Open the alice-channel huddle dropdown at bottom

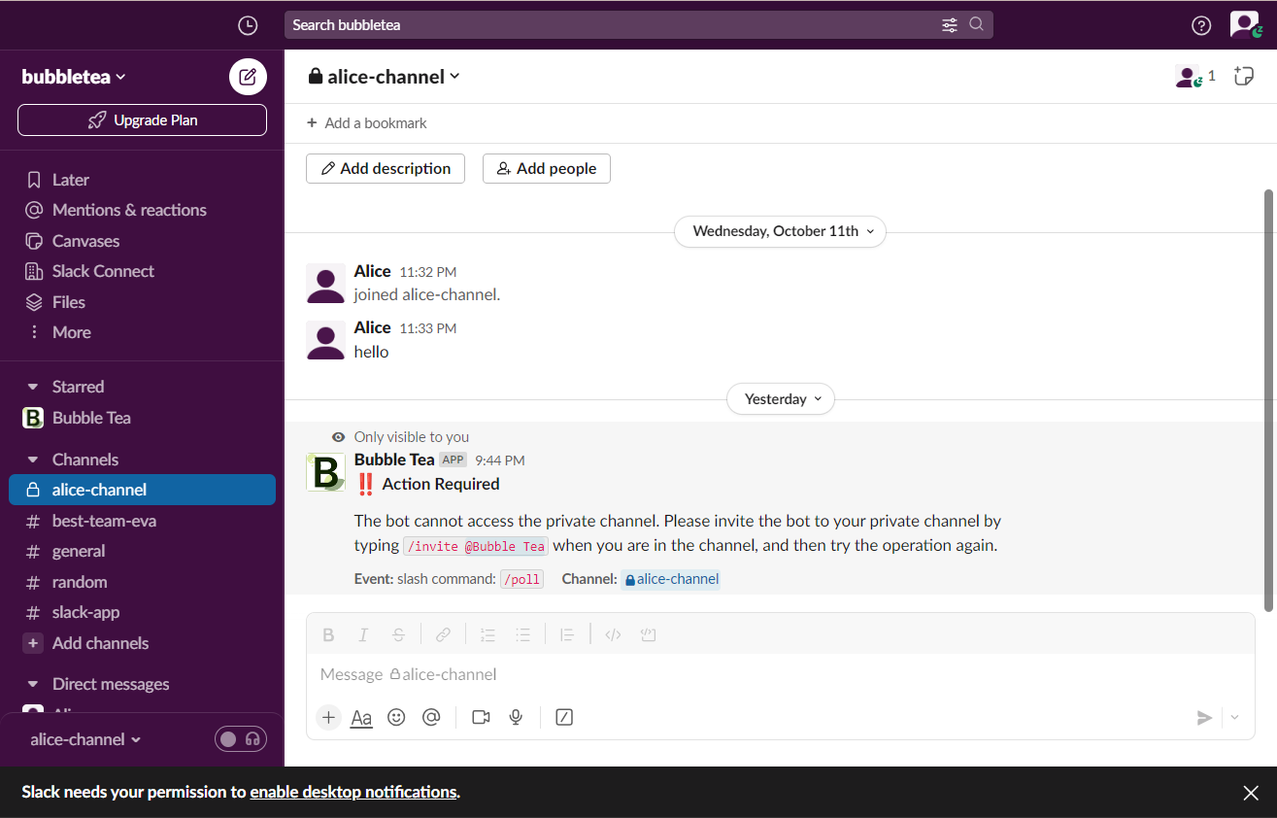(x=85, y=739)
